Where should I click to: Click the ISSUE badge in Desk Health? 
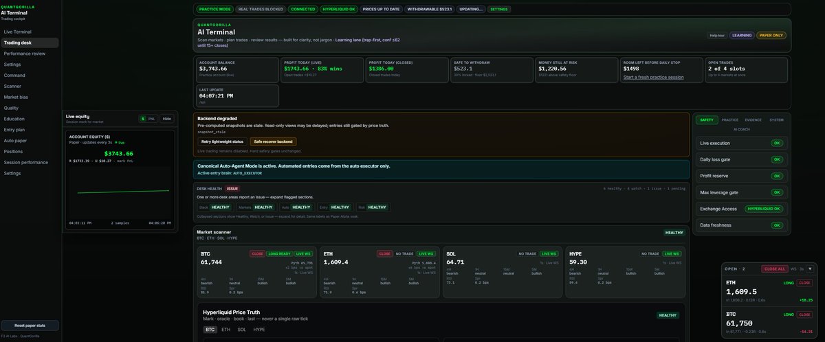coord(232,188)
